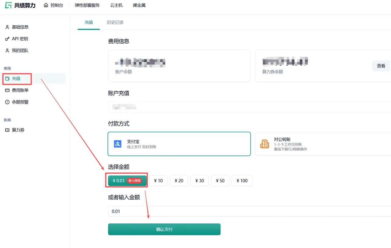Switch to the 充值 tab
The width and height of the screenshot is (391, 248).
(89, 22)
